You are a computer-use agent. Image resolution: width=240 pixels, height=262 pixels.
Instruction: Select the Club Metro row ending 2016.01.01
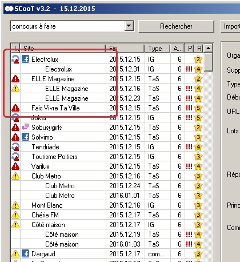pyautogui.click(x=107, y=196)
